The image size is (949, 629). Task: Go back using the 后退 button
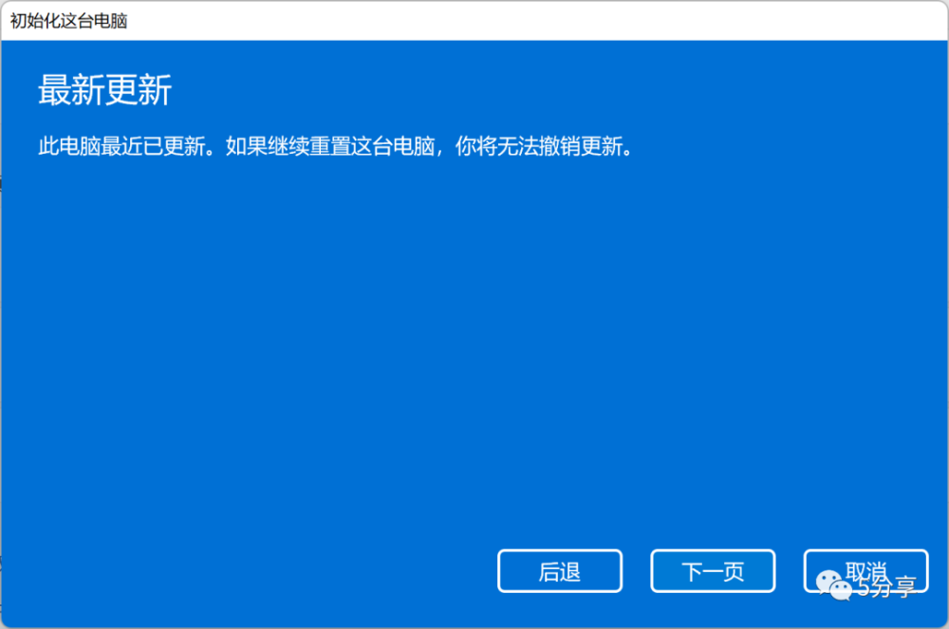pos(560,571)
